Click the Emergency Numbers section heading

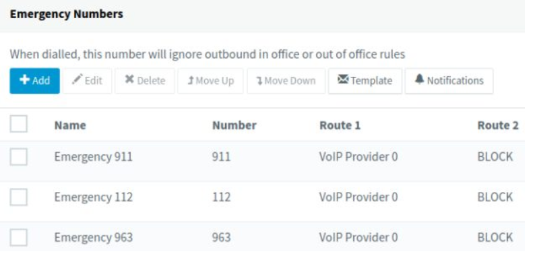click(x=66, y=14)
